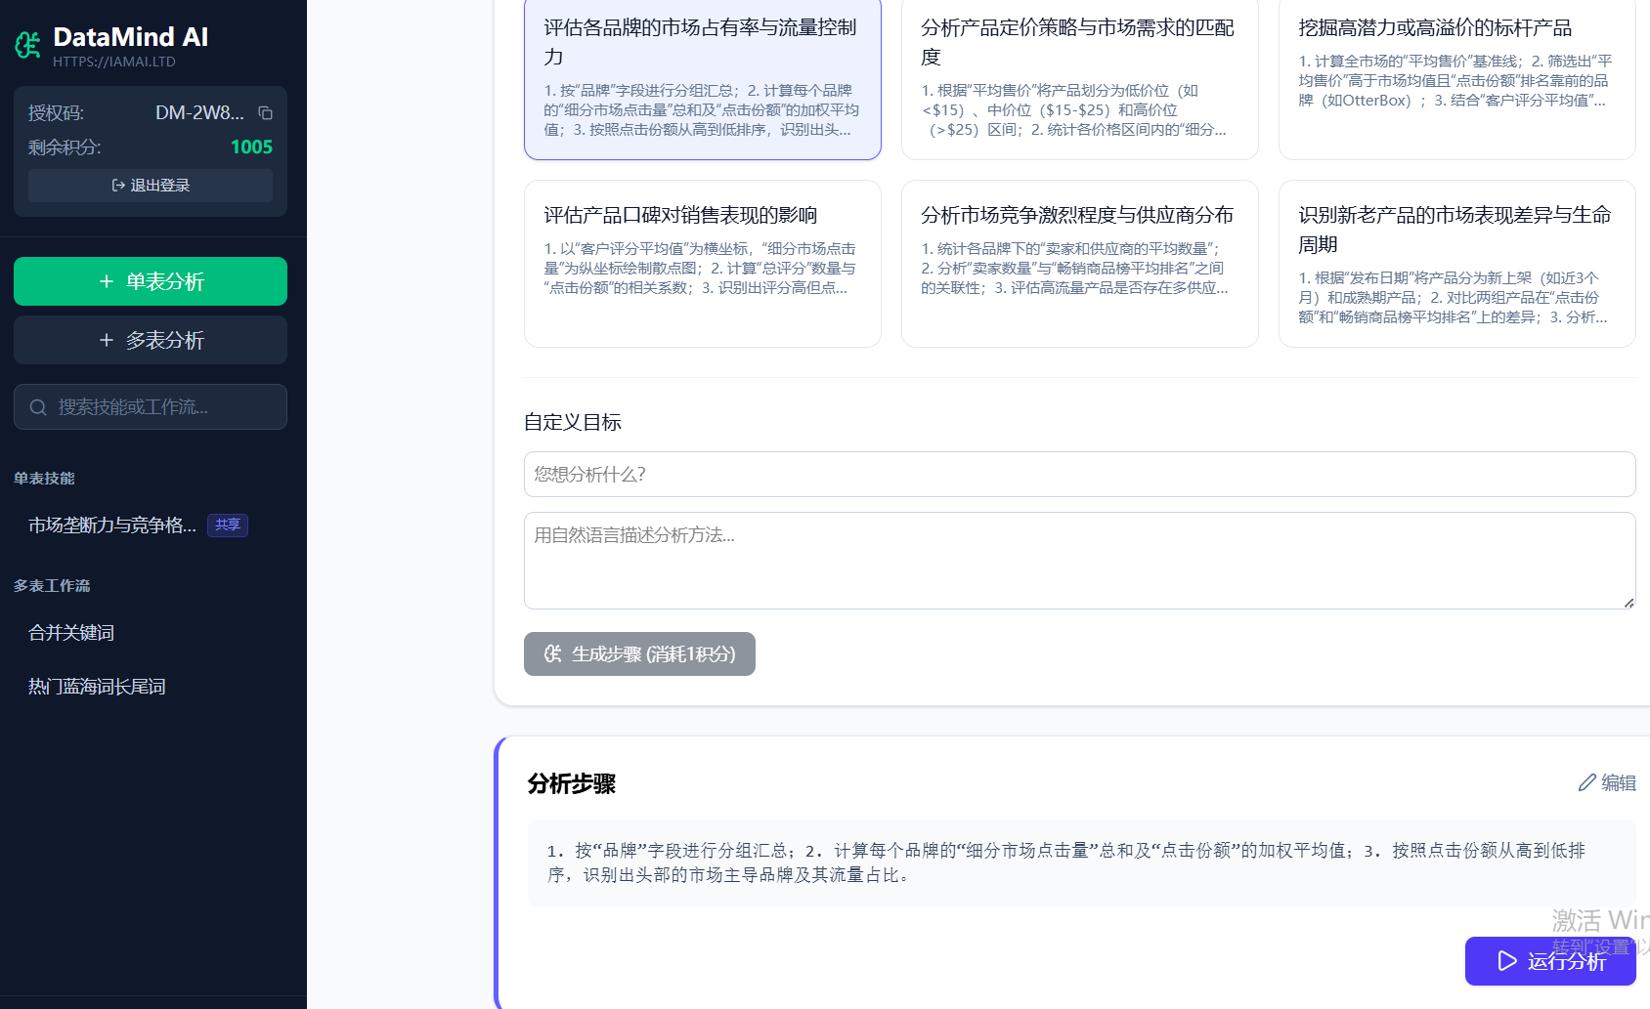The height and width of the screenshot is (1009, 1650).
Task: Click the play icon on 运行分析
Action: (1507, 961)
